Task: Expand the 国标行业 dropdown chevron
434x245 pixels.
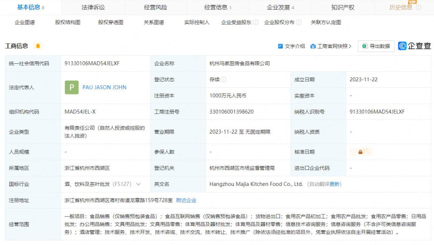Action: click(138, 184)
